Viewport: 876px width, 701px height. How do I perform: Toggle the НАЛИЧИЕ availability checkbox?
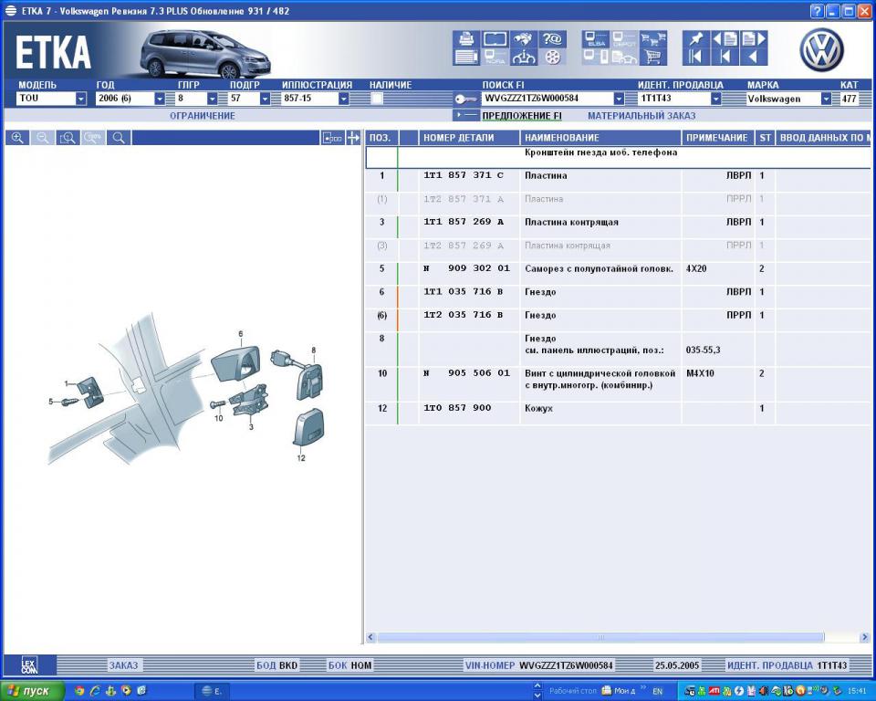tap(377, 99)
